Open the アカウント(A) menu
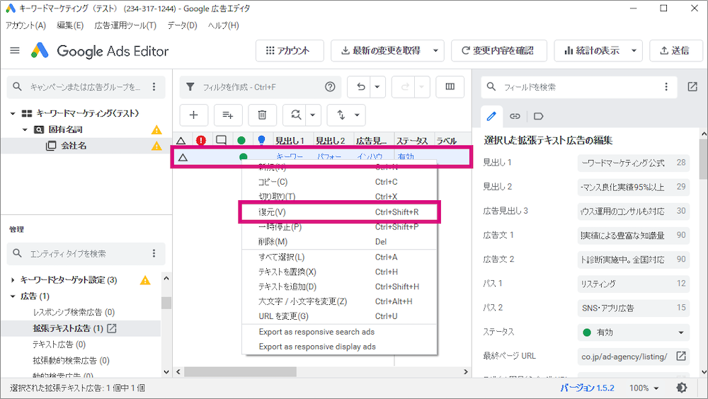This screenshot has width=708, height=399. click(25, 25)
